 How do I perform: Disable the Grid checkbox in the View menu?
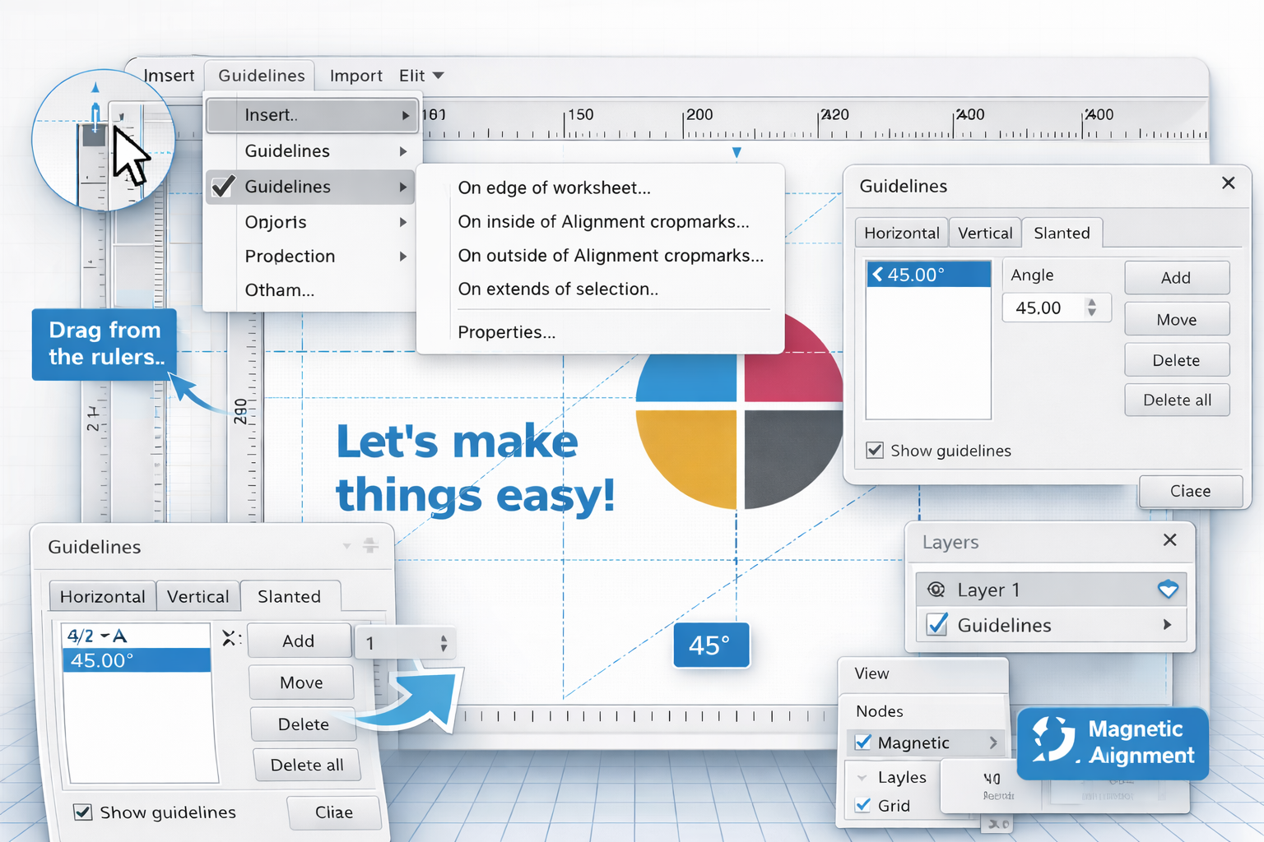click(862, 806)
